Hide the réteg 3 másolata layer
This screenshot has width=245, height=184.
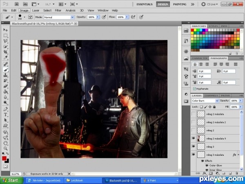coord(194,155)
